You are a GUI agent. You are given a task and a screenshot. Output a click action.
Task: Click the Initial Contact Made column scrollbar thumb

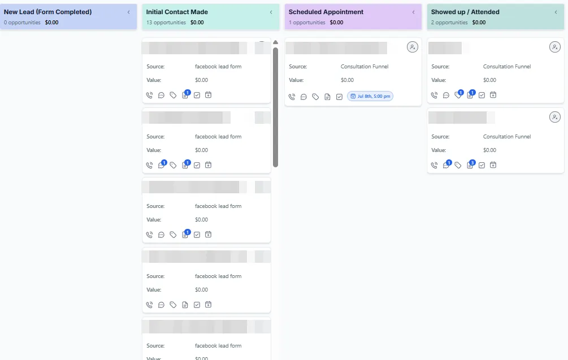click(275, 107)
